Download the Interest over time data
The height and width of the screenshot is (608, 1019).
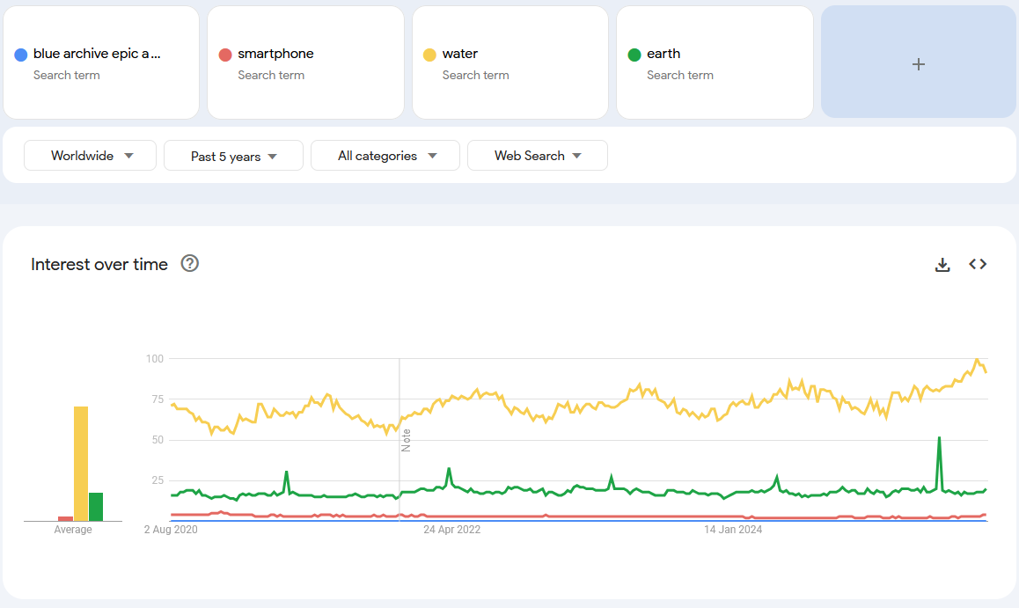click(x=942, y=264)
